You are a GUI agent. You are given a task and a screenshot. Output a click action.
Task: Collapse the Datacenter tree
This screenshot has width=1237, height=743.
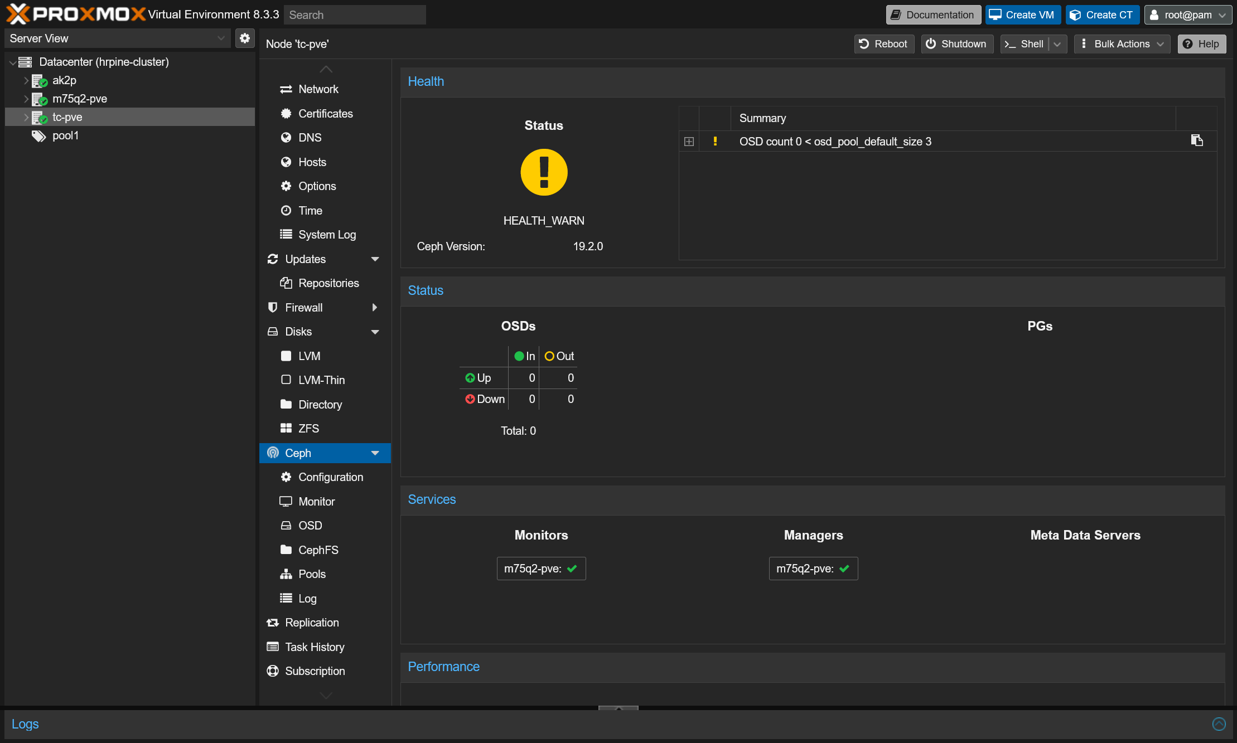tap(12, 62)
